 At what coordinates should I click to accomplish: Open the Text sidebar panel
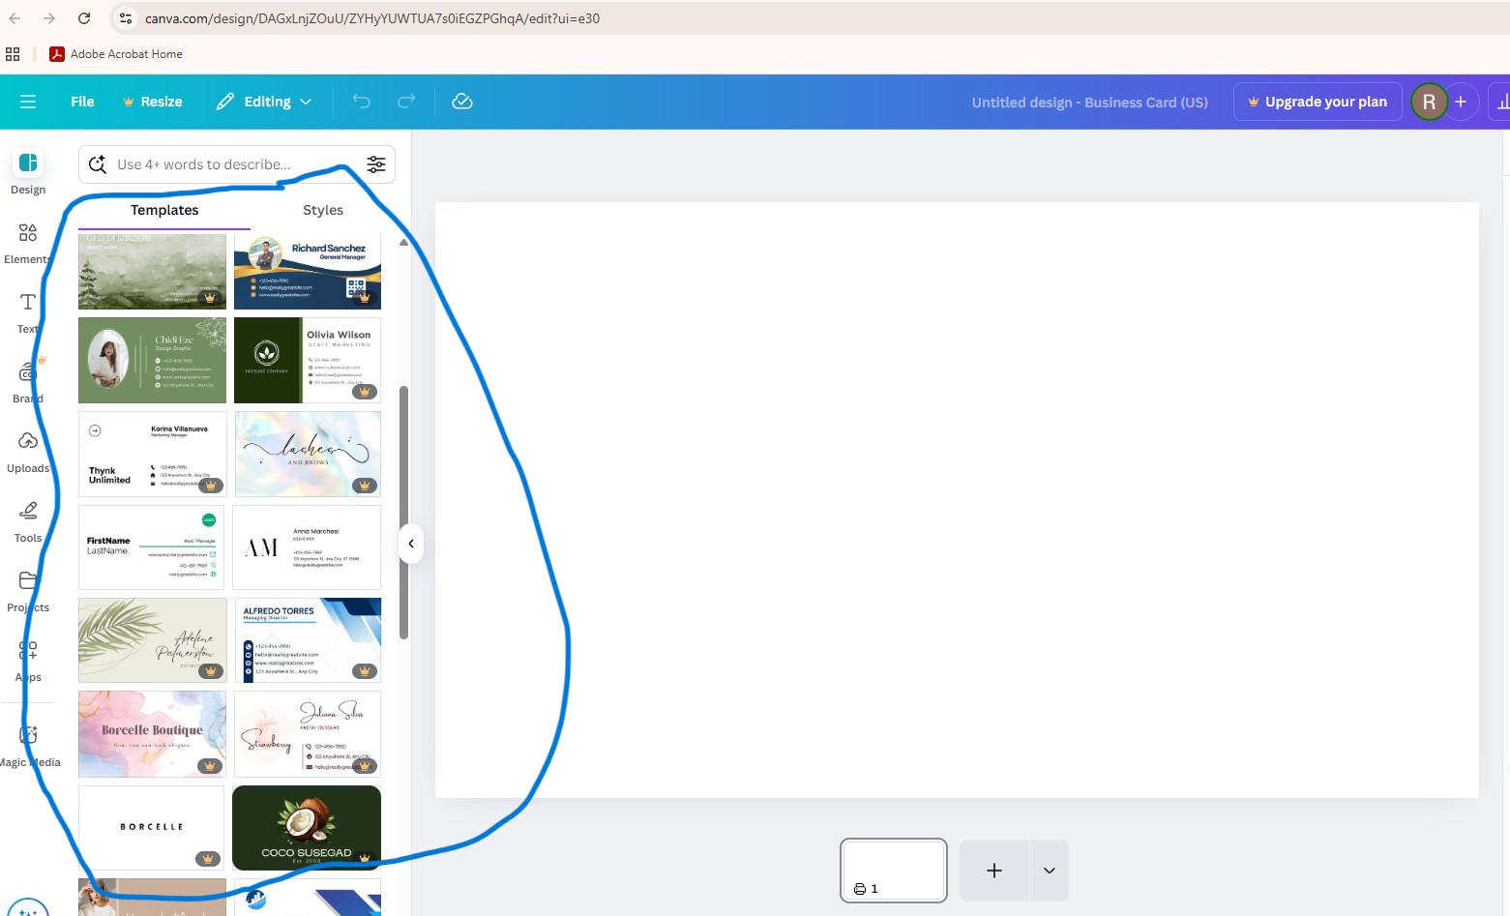tap(28, 311)
